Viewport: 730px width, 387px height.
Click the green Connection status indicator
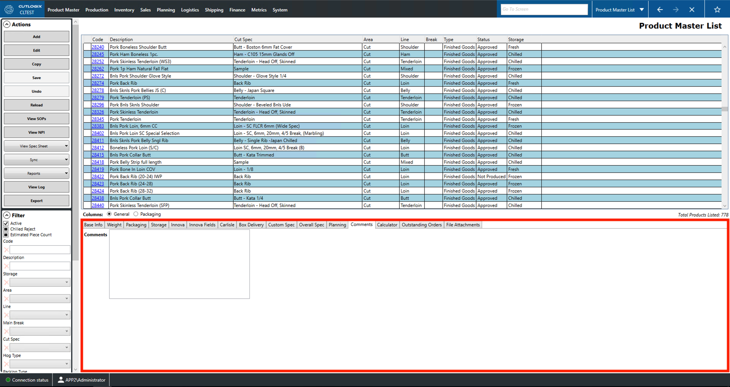point(7,380)
